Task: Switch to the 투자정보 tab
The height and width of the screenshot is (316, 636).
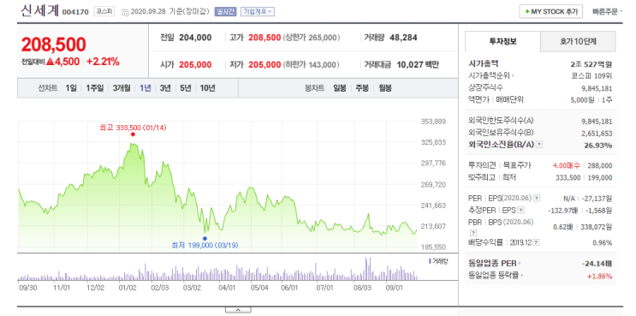Action: [x=503, y=41]
